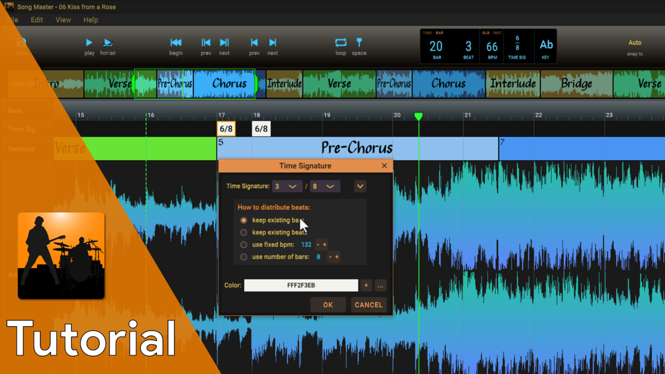Select the 'keep existing bars' radio button
Viewport: 665px width, 374px height.
pyautogui.click(x=244, y=220)
